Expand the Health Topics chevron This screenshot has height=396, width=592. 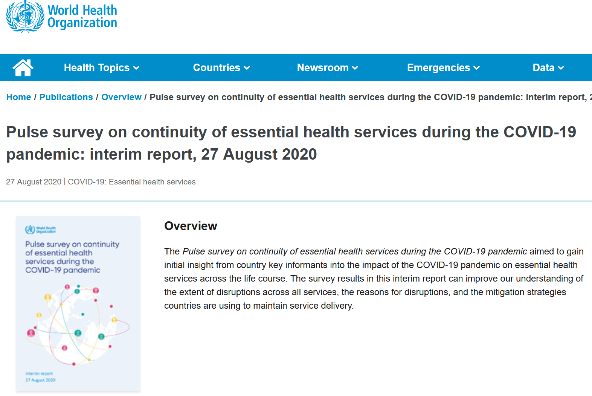(136, 68)
